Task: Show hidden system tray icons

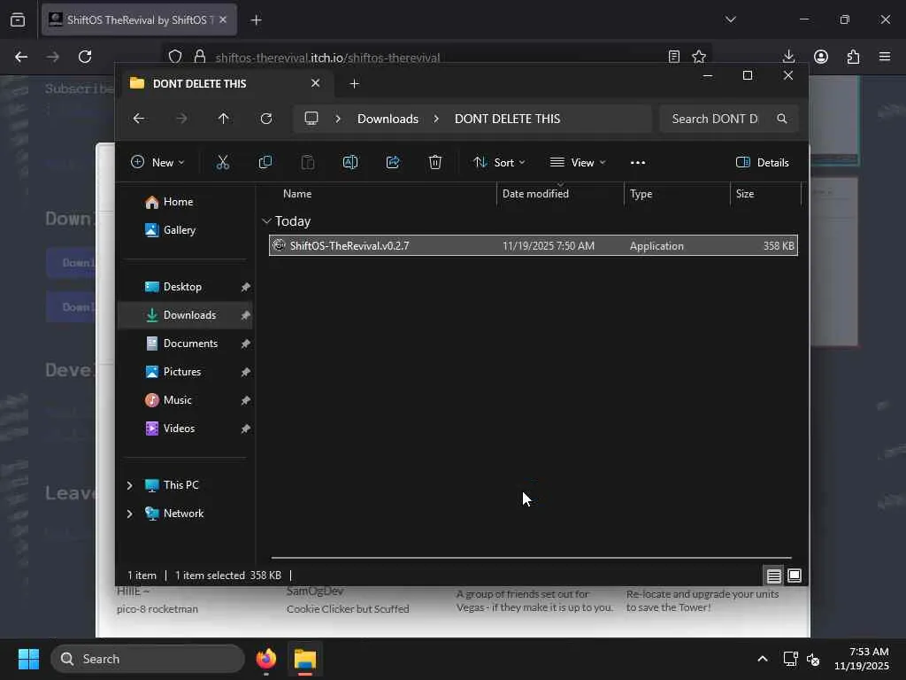Action: click(762, 659)
